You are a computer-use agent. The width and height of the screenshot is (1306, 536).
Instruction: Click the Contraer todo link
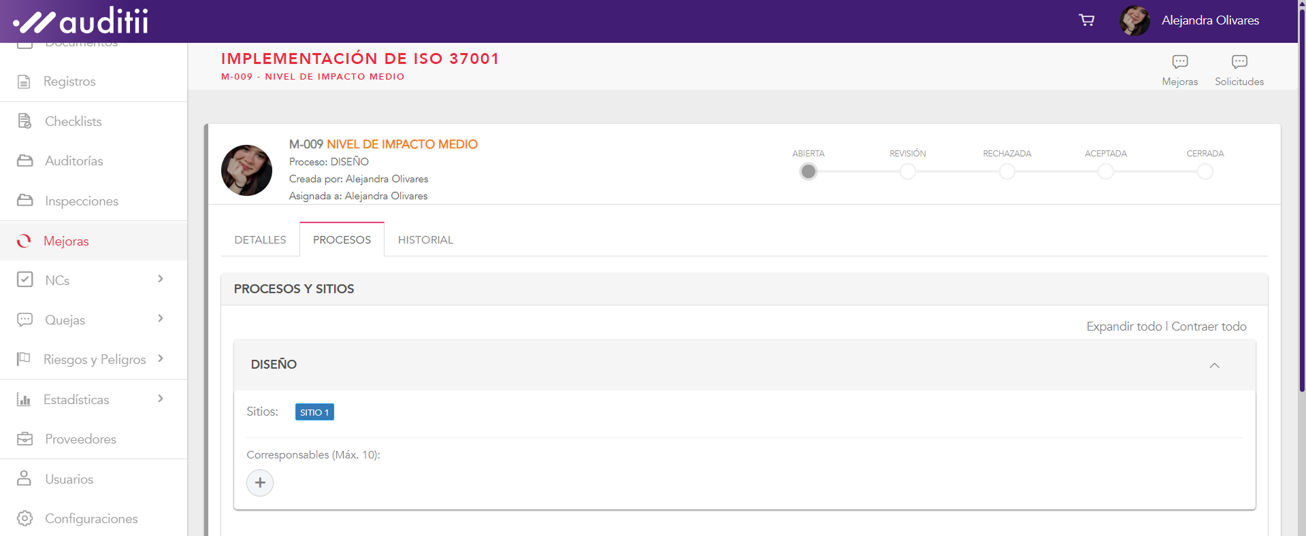pyautogui.click(x=1209, y=326)
